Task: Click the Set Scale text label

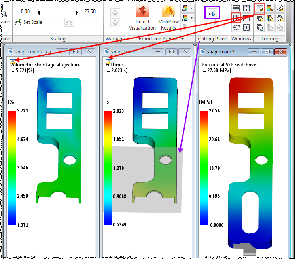Action: click(33, 22)
